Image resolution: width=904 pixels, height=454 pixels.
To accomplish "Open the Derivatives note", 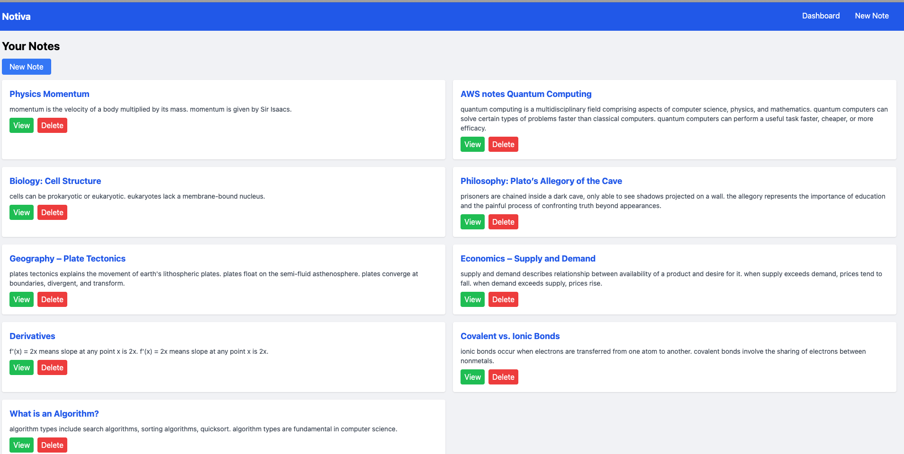I will [x=32, y=336].
